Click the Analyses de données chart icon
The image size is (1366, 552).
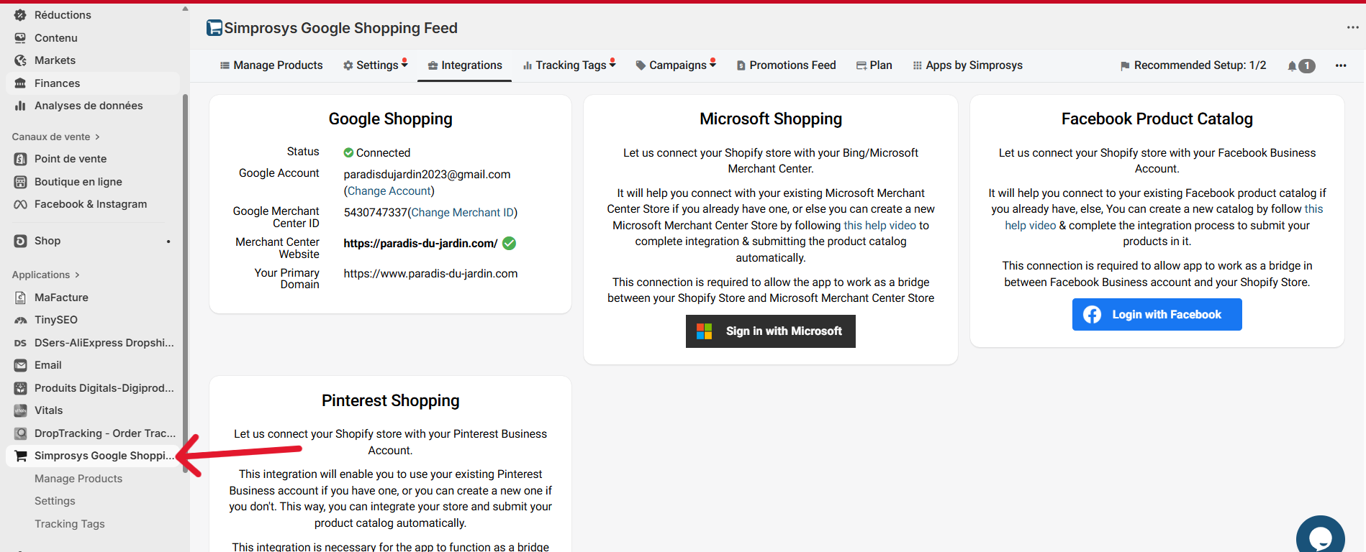[20, 106]
